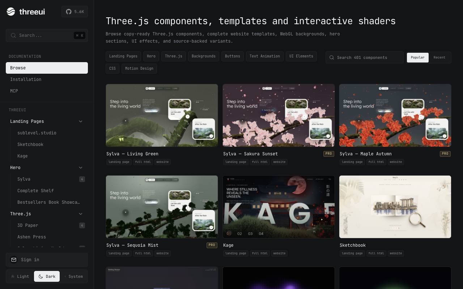This screenshot has height=289, width=463.
Task: Open the MCP documentation page
Action: pos(47,91)
